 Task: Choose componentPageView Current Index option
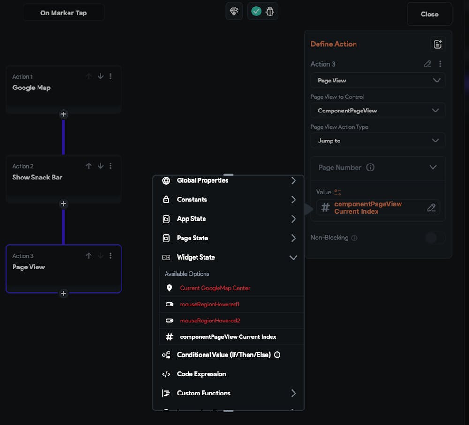coord(228,337)
